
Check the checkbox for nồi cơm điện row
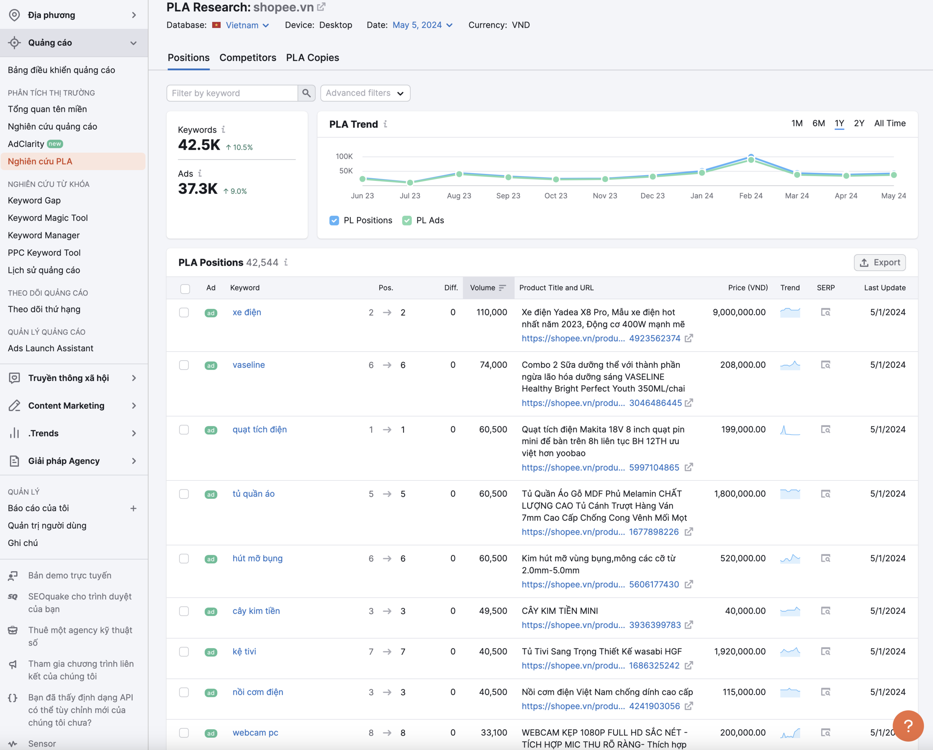coord(184,692)
